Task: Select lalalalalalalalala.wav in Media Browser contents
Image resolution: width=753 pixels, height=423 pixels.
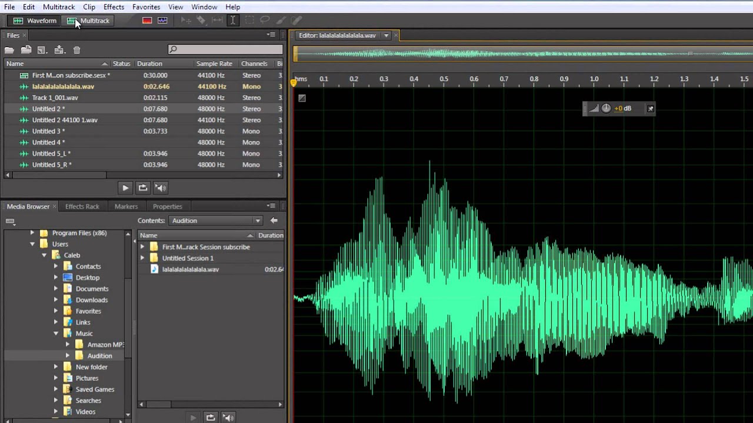Action: [x=191, y=270]
